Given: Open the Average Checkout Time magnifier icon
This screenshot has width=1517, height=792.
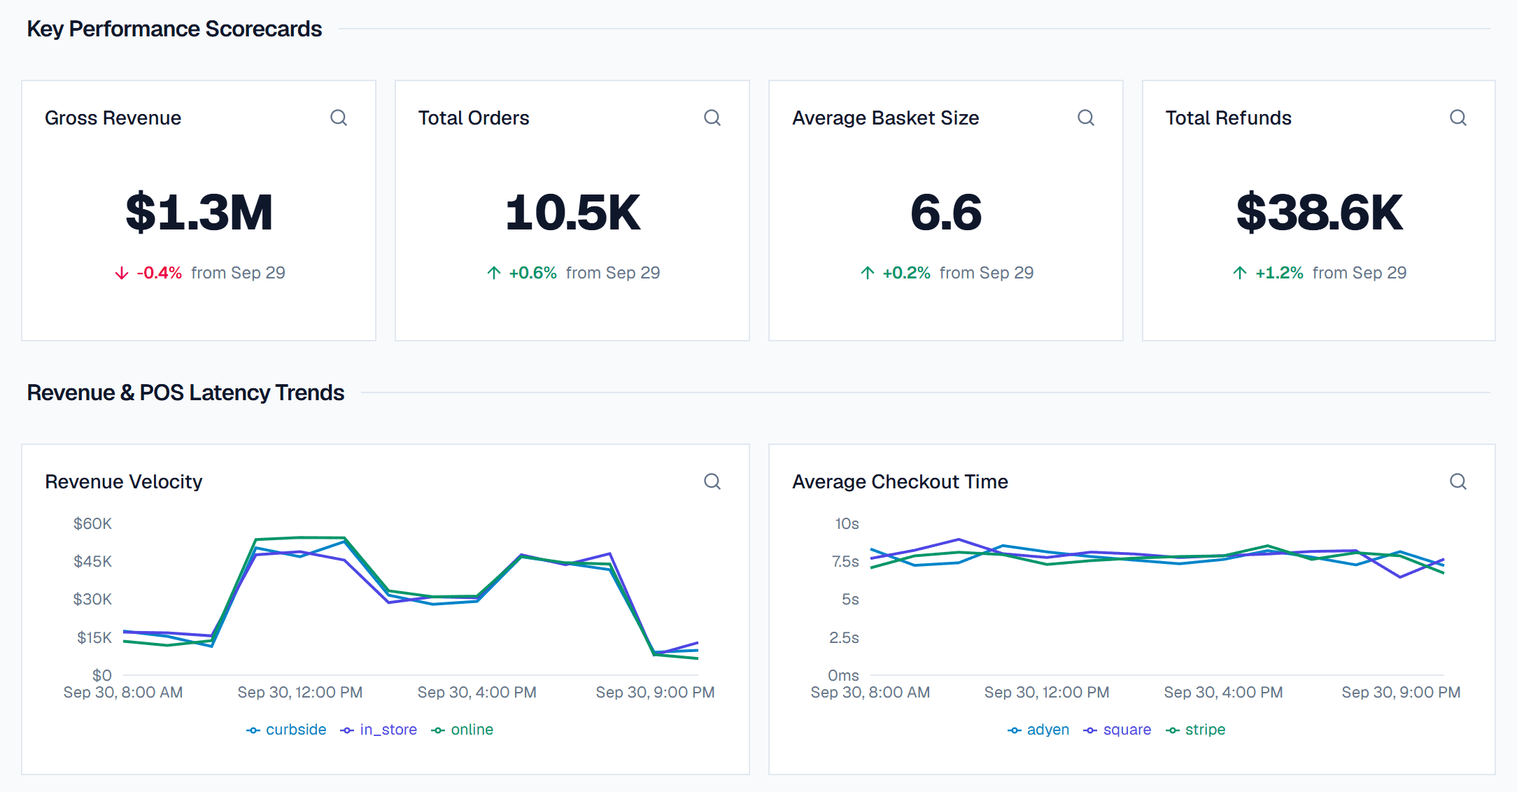Looking at the screenshot, I should (x=1458, y=481).
